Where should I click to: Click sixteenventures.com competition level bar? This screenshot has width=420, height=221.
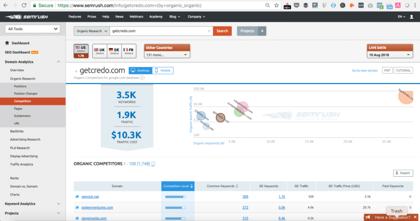[176, 208]
